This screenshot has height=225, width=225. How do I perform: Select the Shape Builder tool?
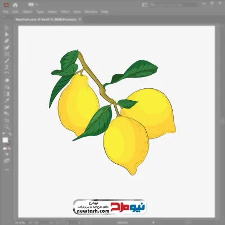click(x=7, y=87)
